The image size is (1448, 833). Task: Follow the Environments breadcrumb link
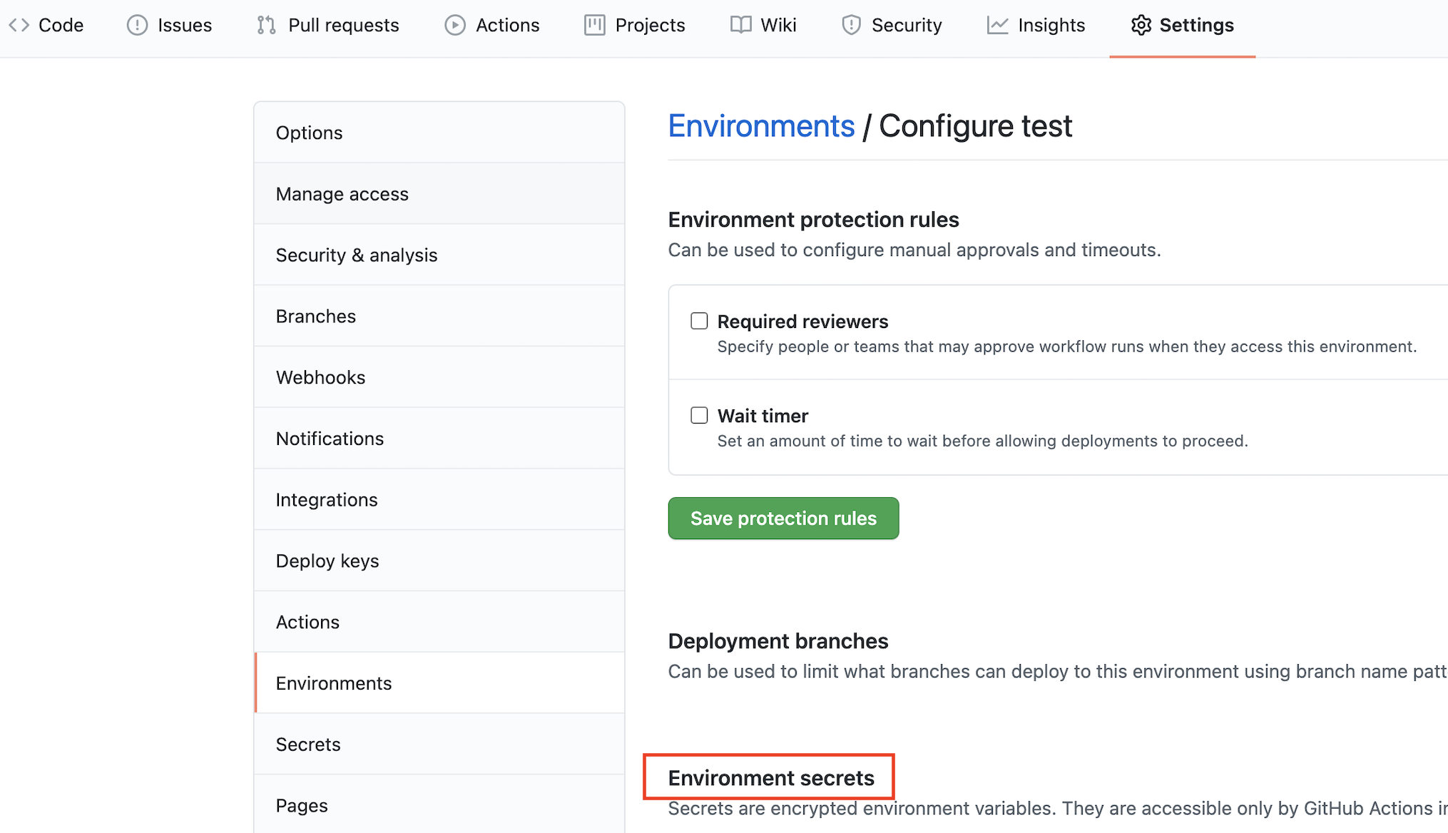(761, 126)
